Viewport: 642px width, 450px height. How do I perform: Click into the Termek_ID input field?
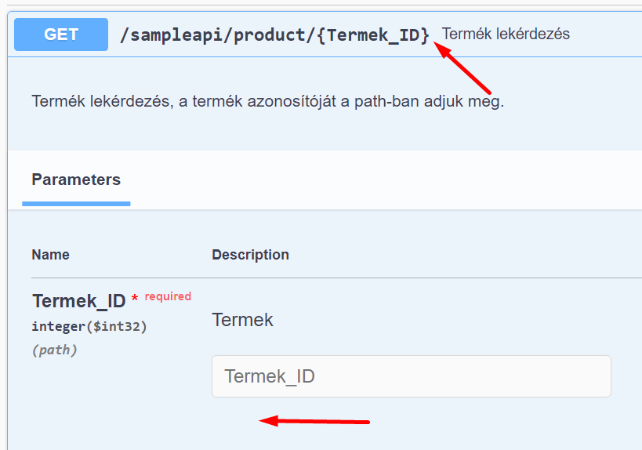[411, 376]
